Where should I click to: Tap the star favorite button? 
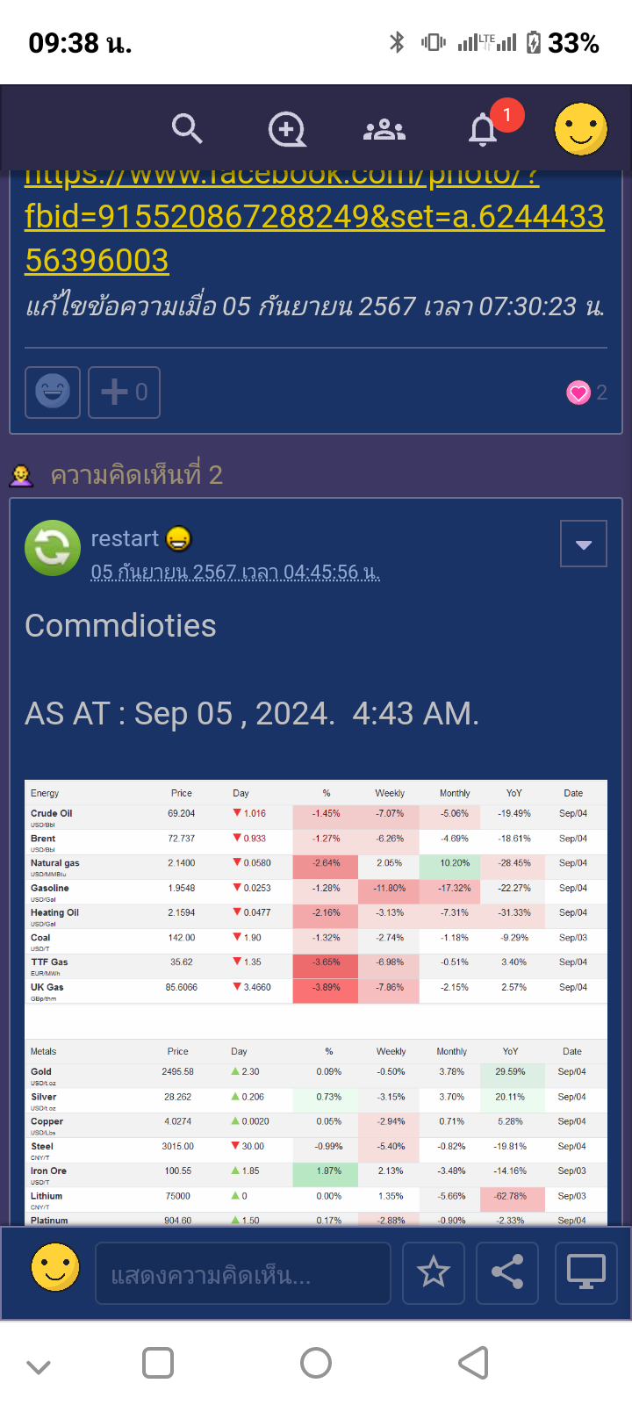click(434, 1272)
